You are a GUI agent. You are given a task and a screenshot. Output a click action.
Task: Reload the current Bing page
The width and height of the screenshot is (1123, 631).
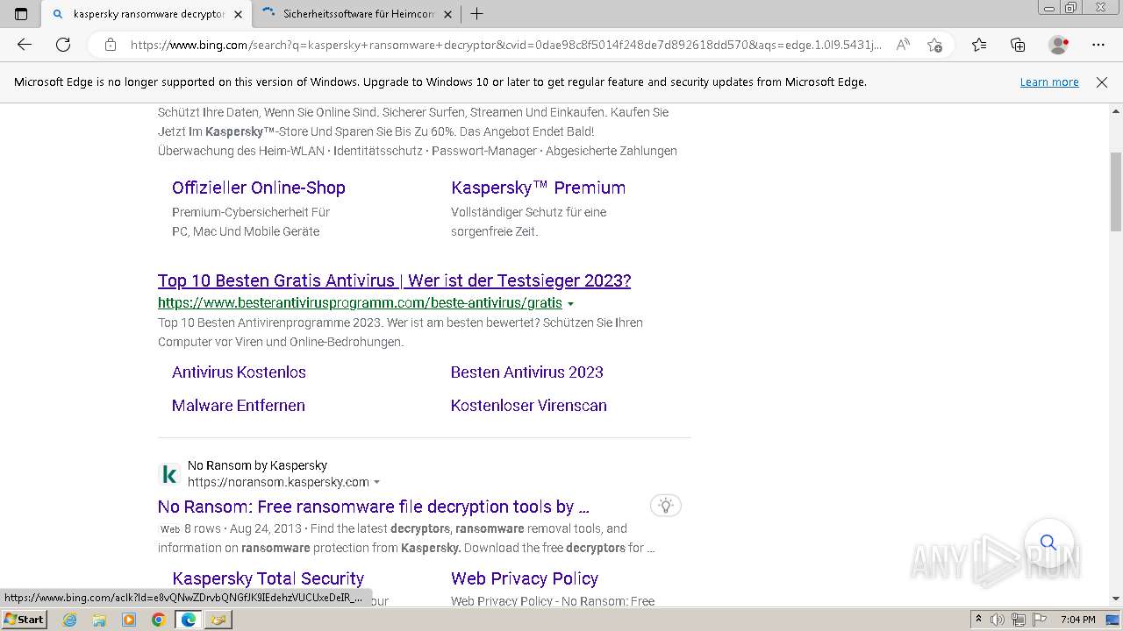coord(63,45)
